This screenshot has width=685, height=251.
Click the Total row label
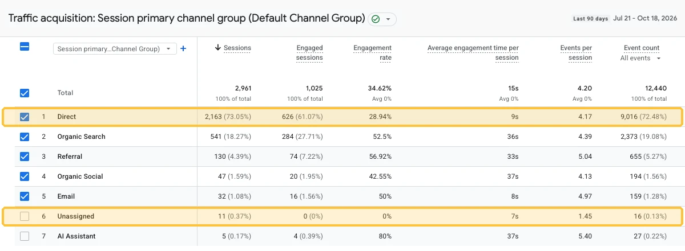point(66,93)
